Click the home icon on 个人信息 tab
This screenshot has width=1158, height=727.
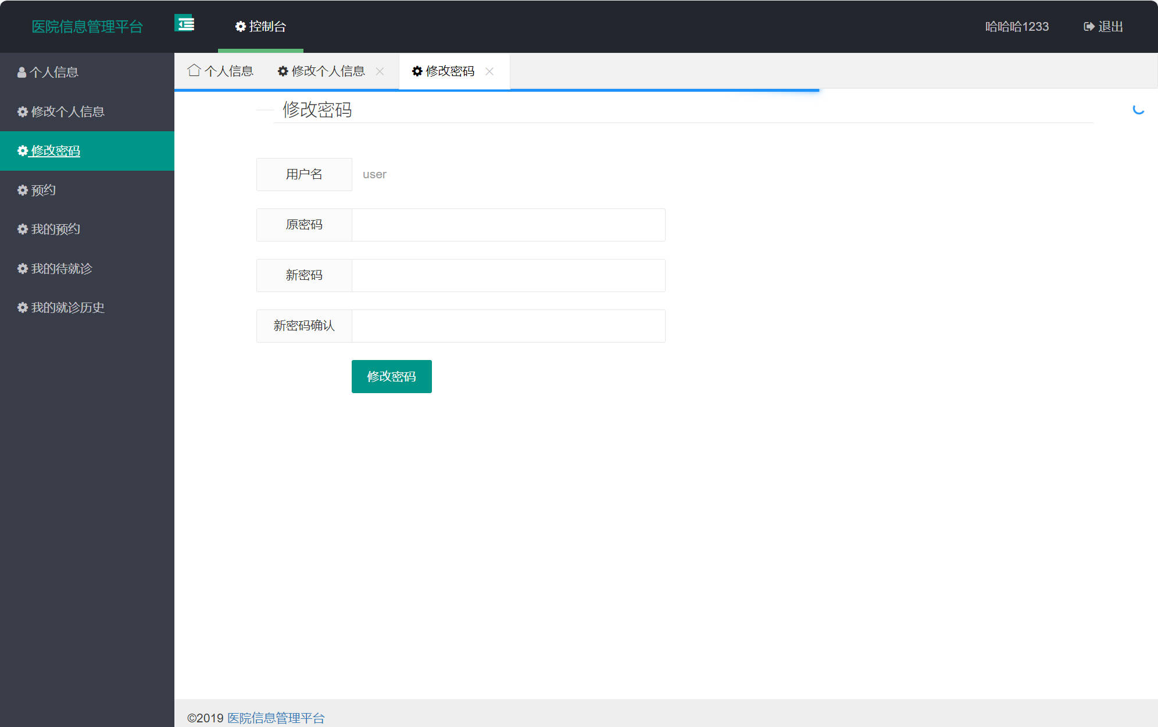(x=195, y=70)
